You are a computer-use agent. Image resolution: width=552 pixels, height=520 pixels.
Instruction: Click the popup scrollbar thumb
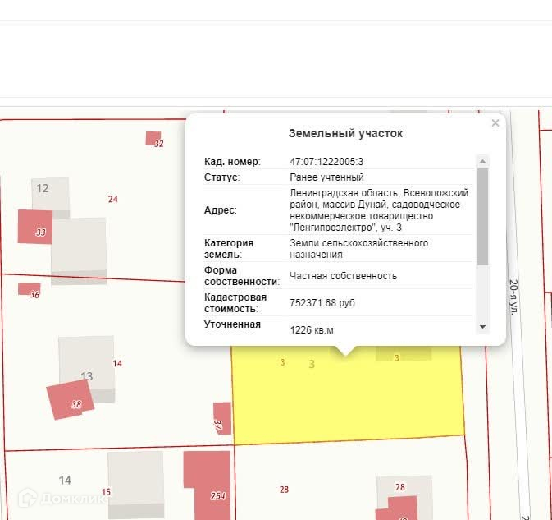482,216
